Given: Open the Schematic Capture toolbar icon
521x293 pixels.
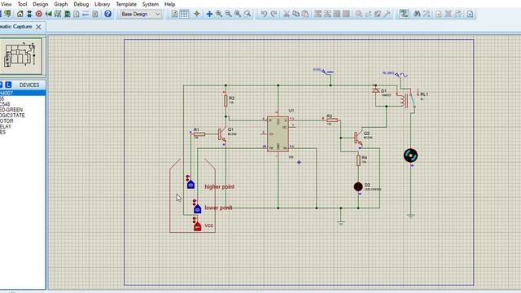Looking at the screenshot, I should [x=29, y=14].
